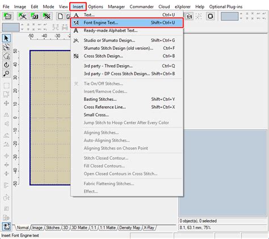Choose Small Cross... entry

pyautogui.click(x=127, y=115)
